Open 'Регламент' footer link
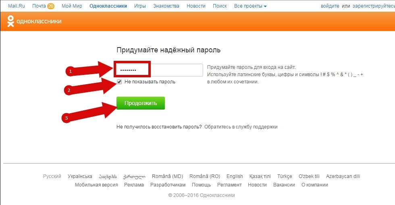The width and height of the screenshot is (395, 205). 229,185
